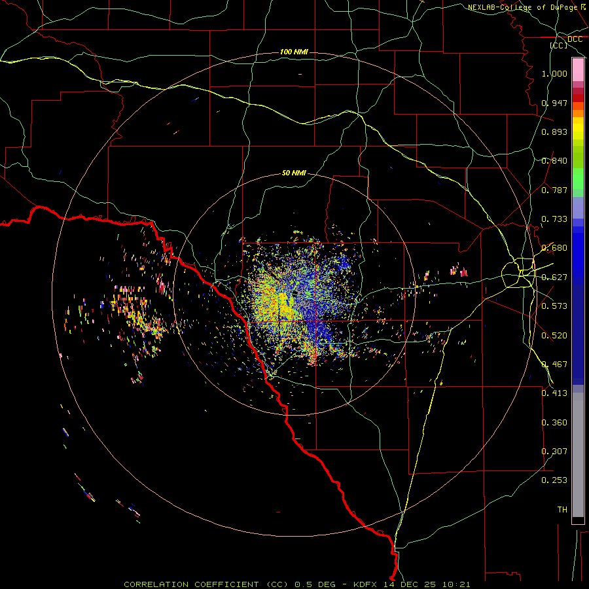Click the [CC] units label

point(559,45)
